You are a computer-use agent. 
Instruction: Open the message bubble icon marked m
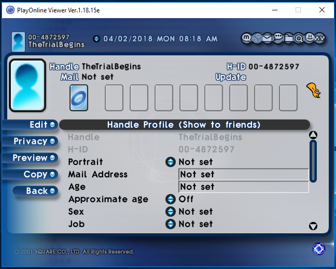tap(247, 38)
